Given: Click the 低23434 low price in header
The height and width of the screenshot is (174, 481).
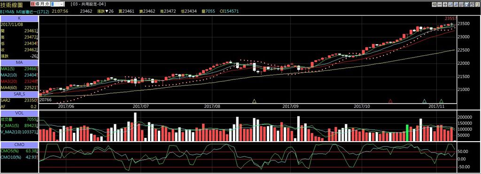Looking at the screenshot, I should 189,11.
